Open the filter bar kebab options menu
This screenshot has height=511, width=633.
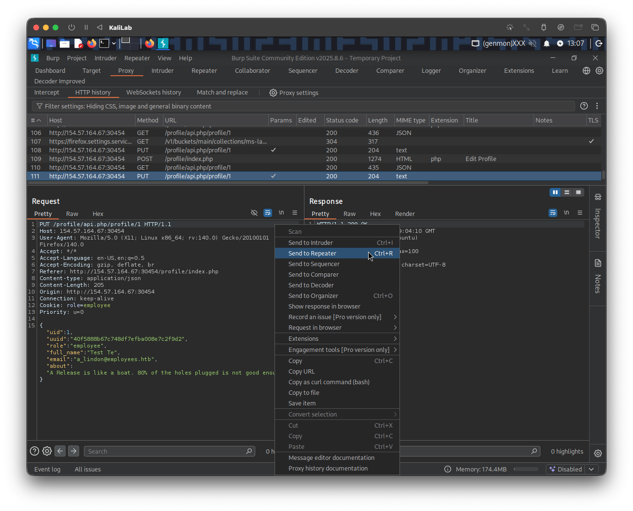coord(597,106)
